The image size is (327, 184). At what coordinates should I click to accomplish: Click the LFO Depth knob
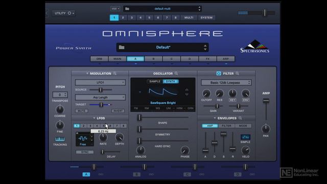pos(119,137)
